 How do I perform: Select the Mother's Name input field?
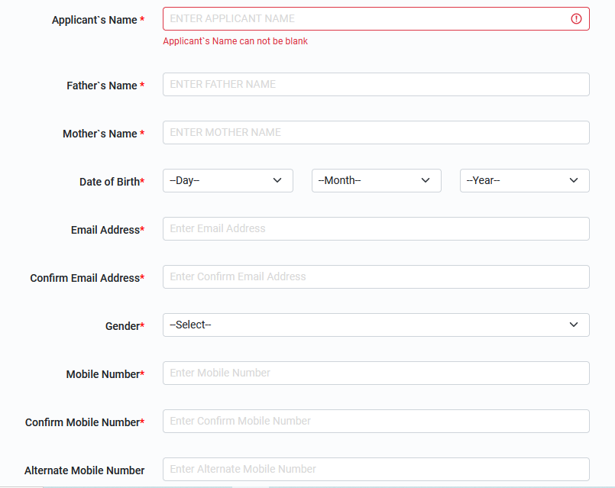coord(376,133)
